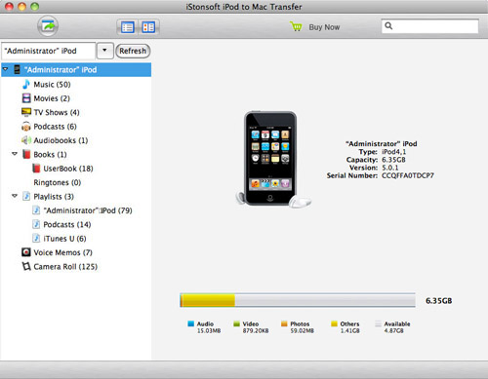
Task: Collapse the Playlists tree node
Action: pyautogui.click(x=15, y=196)
